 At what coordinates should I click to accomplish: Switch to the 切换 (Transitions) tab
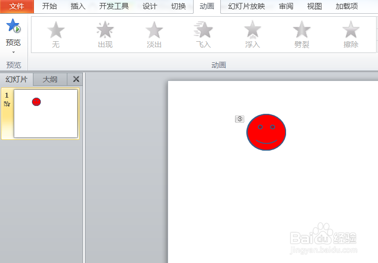click(178, 6)
